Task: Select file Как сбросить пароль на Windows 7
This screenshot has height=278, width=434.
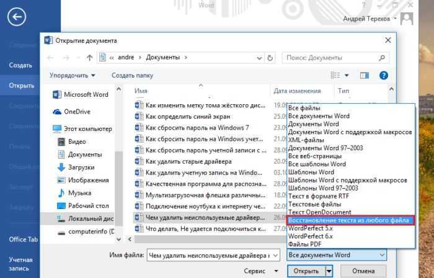Action: pos(192,128)
